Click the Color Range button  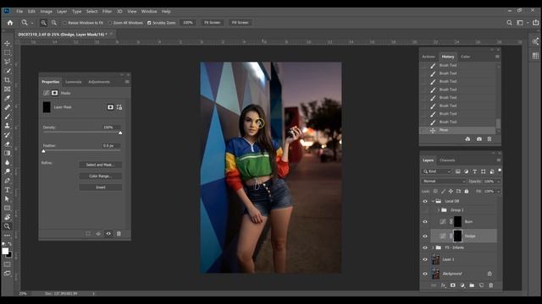(x=100, y=176)
